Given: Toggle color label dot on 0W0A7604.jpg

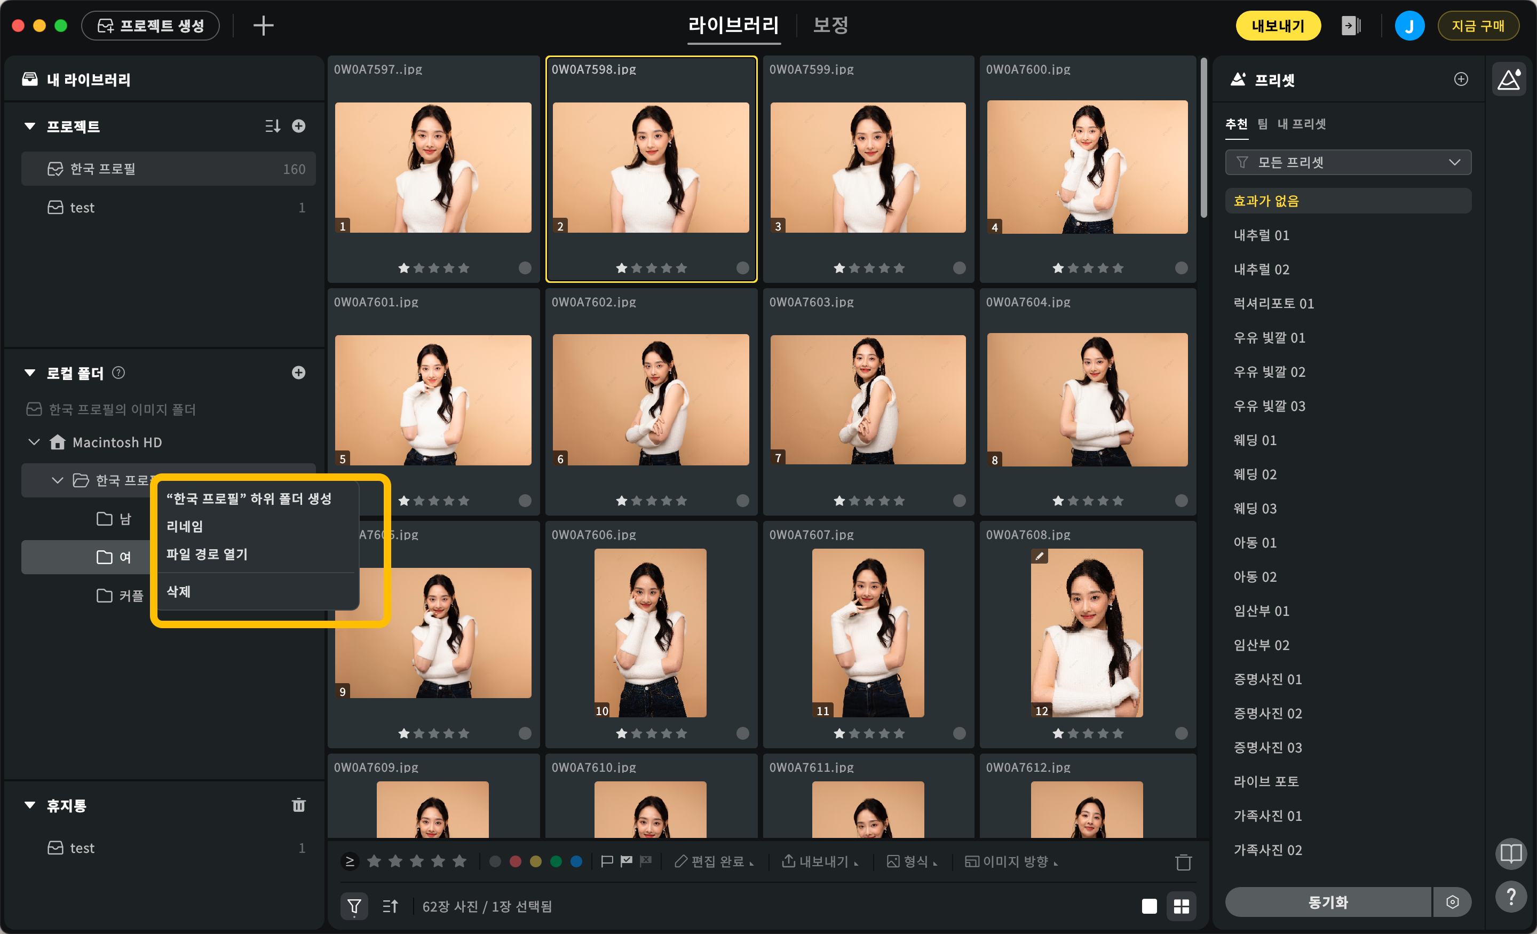Looking at the screenshot, I should 1181,501.
